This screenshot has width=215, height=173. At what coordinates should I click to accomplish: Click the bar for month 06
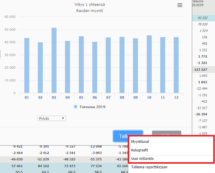(x=95, y=68)
